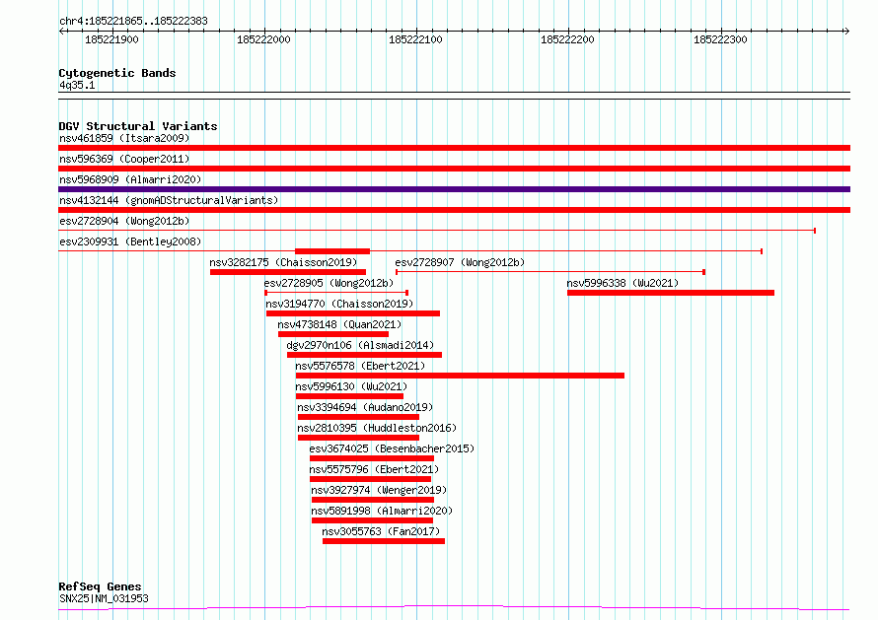This screenshot has width=878, height=620.
Task: Click the nsv5891998 red feature bar
Action: coord(372,520)
